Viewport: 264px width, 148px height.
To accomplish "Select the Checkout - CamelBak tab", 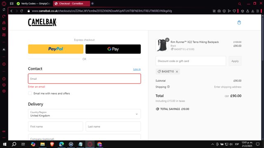I will click(71, 4).
